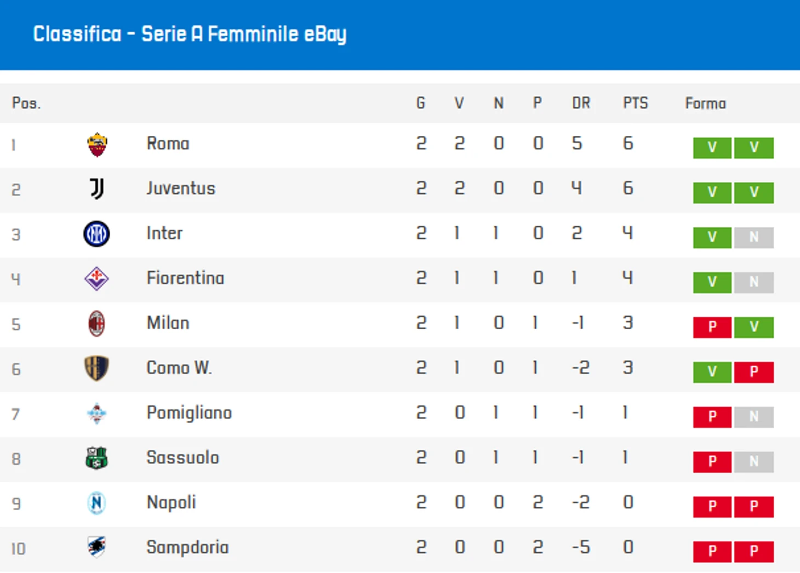Image resolution: width=800 pixels, height=573 pixels.
Task: Click the DR column header
Action: pyautogui.click(x=581, y=103)
